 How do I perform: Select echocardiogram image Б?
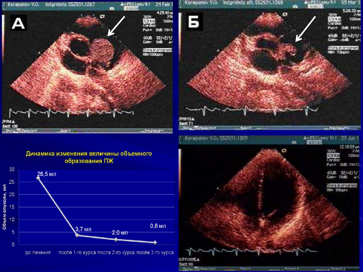coord(269,65)
